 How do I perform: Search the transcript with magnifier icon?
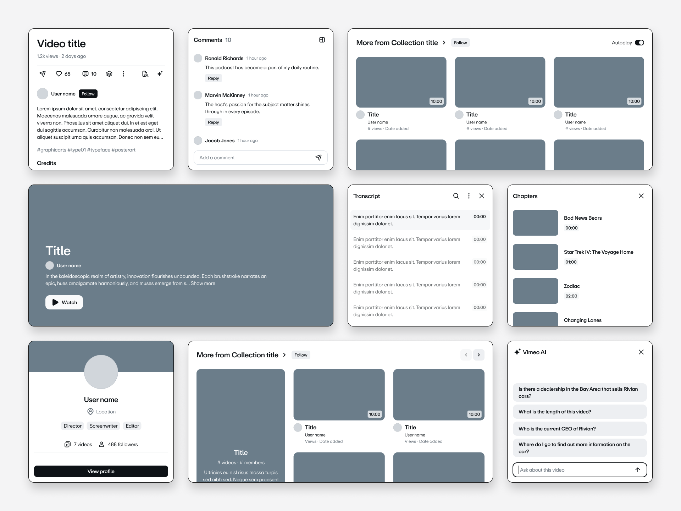pos(456,196)
